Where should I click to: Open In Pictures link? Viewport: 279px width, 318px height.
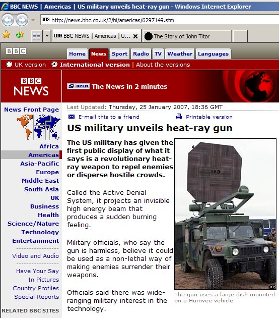pos(43,280)
